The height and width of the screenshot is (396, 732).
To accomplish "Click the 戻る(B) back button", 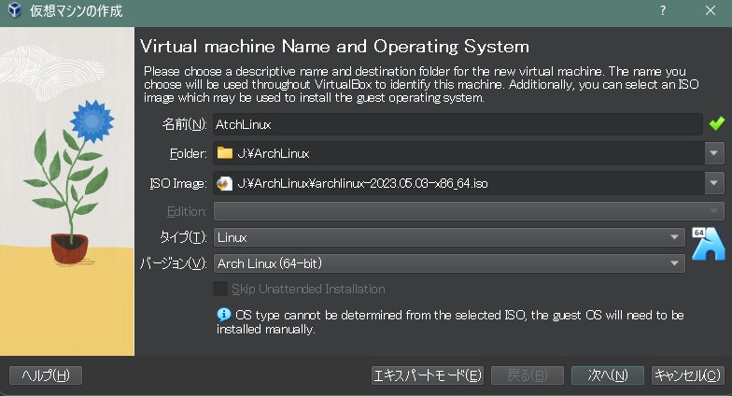I will tap(527, 375).
